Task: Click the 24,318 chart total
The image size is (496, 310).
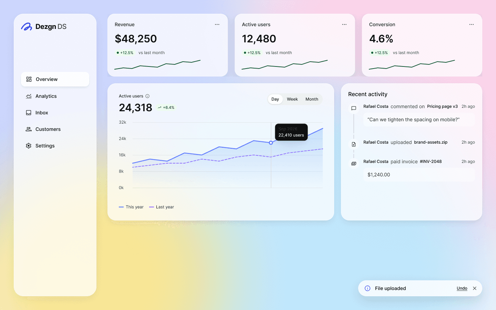Action: (x=136, y=108)
